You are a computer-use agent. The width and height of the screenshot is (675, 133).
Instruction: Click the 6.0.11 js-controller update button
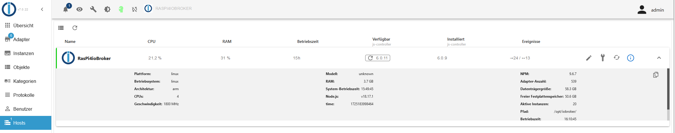377,58
